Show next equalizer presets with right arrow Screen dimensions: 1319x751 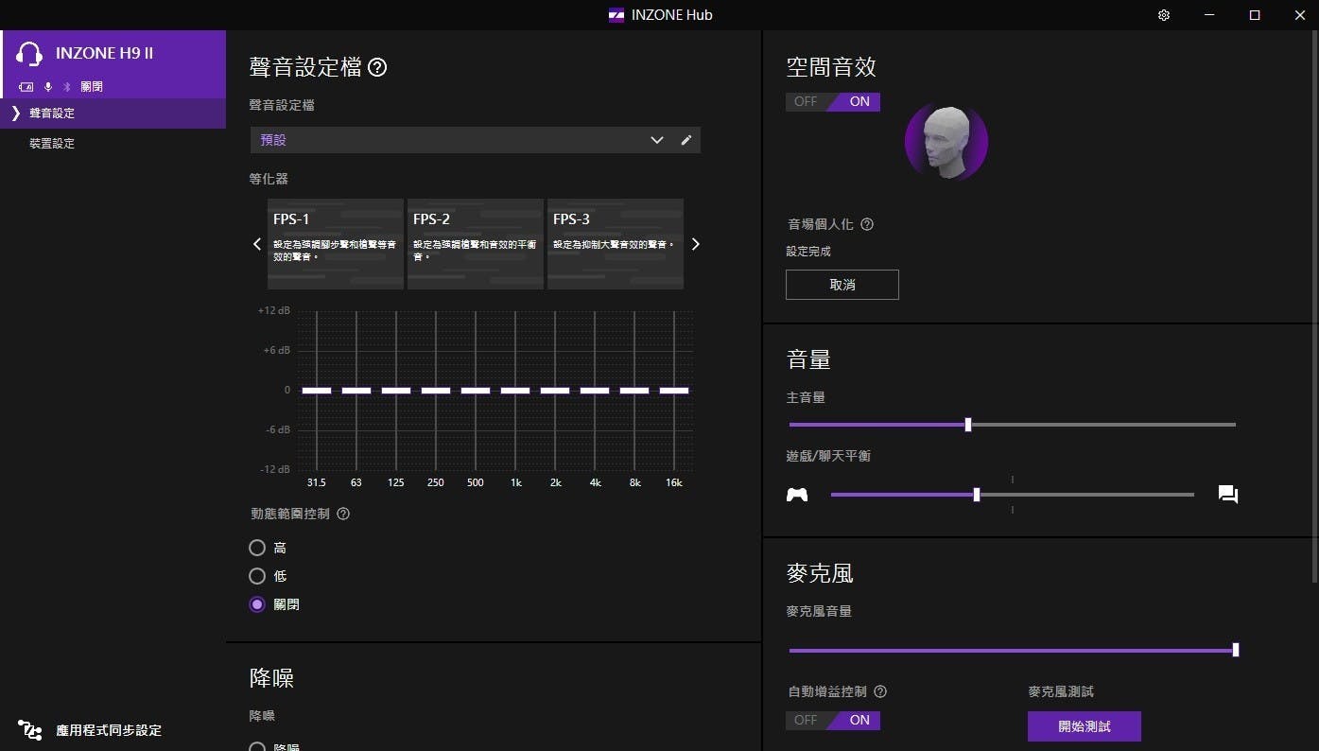coord(696,244)
